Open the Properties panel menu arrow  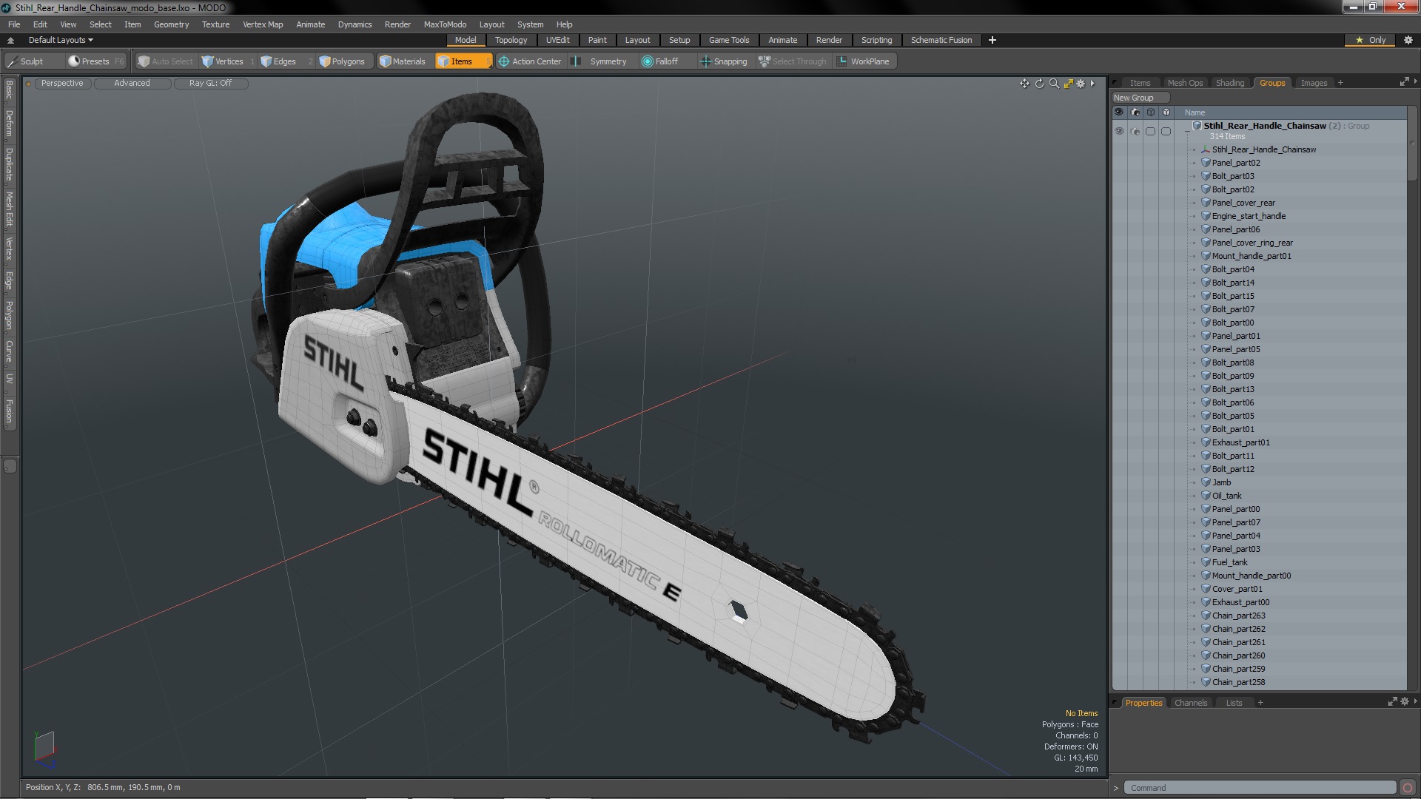coord(1415,701)
